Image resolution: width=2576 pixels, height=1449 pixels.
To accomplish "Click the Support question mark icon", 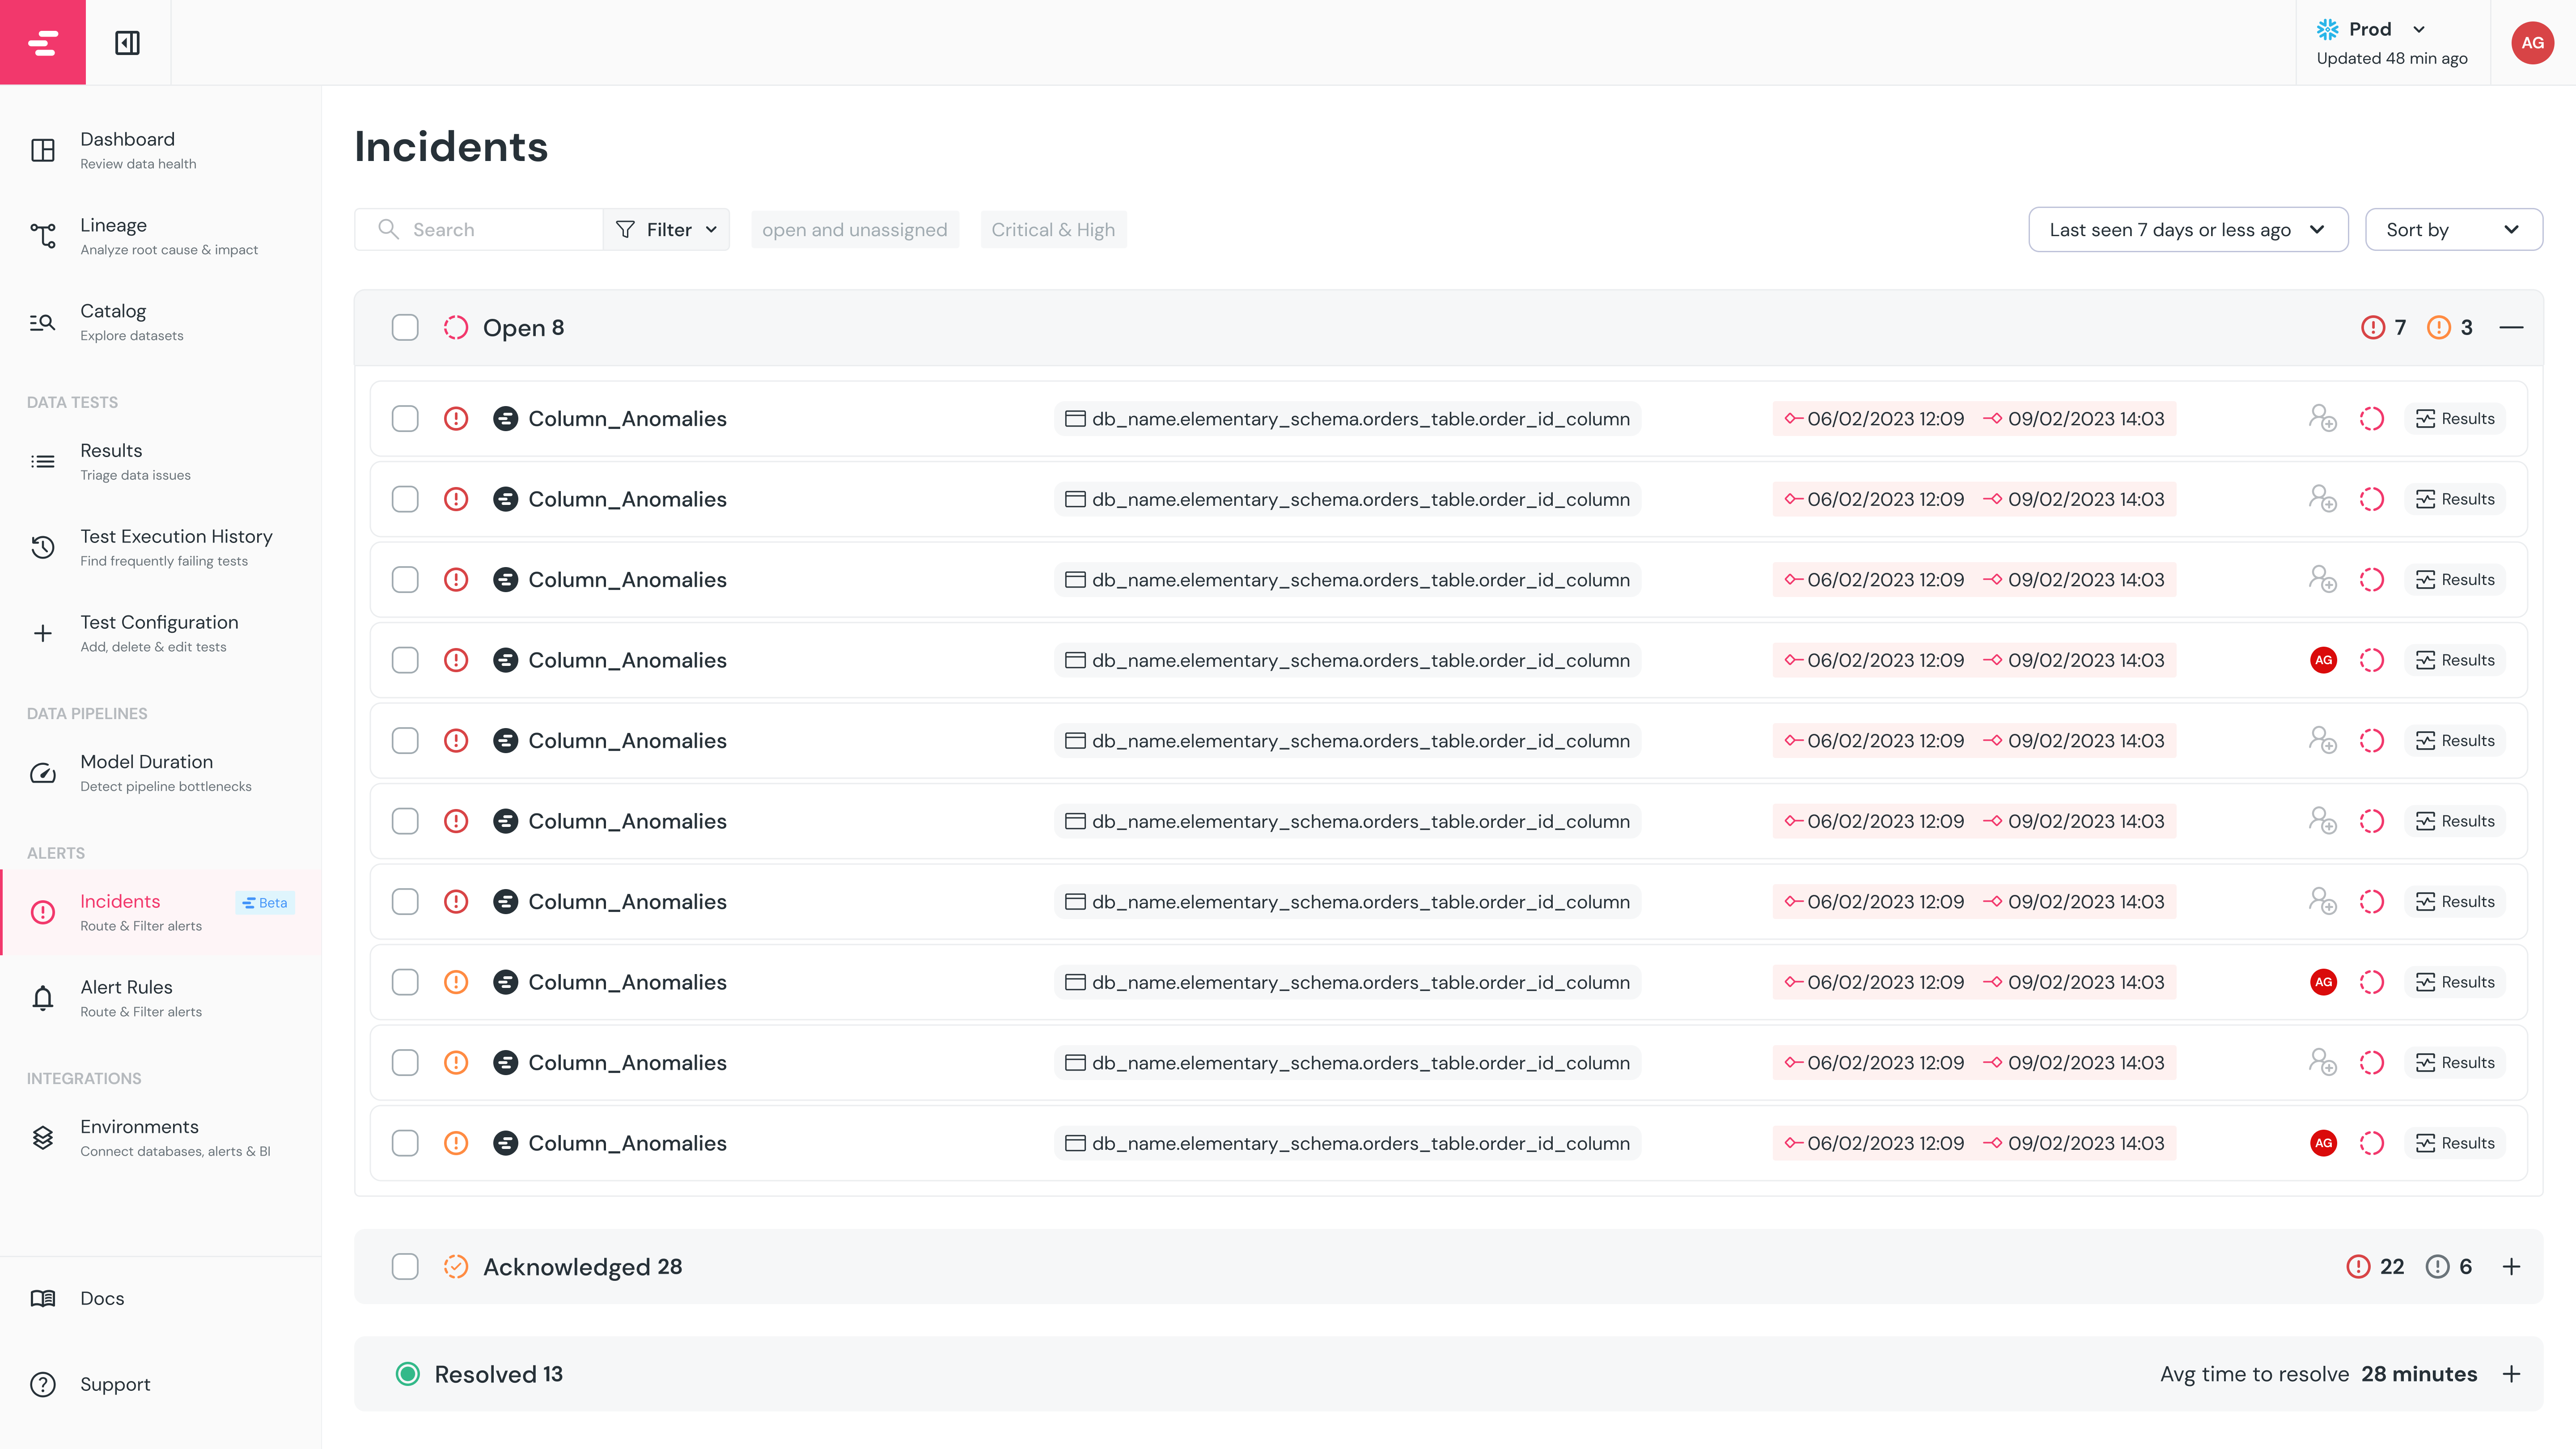I will tap(43, 1384).
